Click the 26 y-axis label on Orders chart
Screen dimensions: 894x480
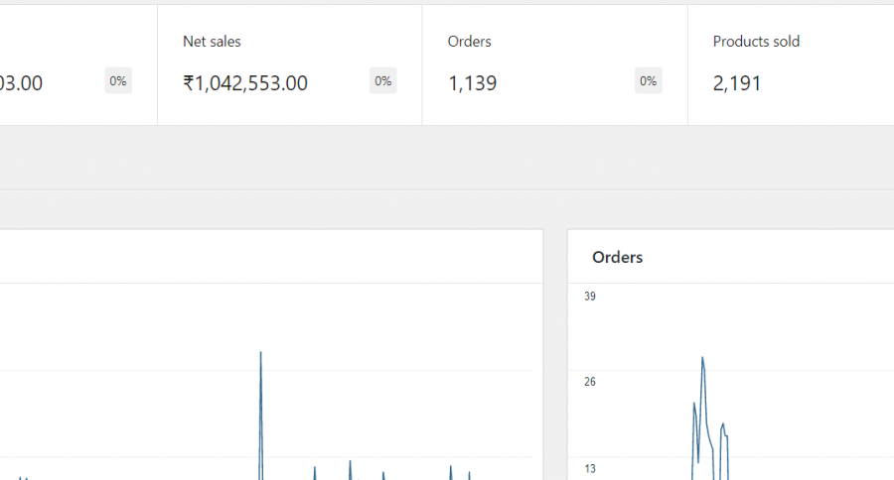590,382
